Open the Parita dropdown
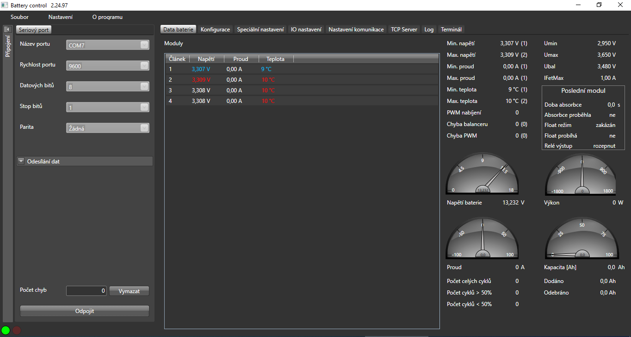Viewport: 631px width, 337px height. pos(108,128)
